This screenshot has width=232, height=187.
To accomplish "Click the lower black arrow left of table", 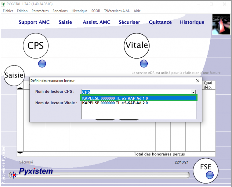I will 20,153.
